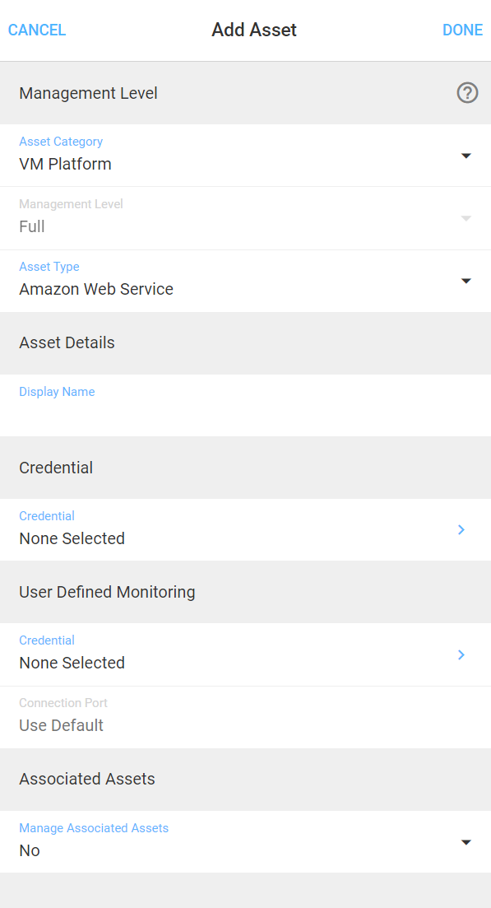491x908 pixels.
Task: Click the chevron in the Credential section row
Action: coord(461,529)
